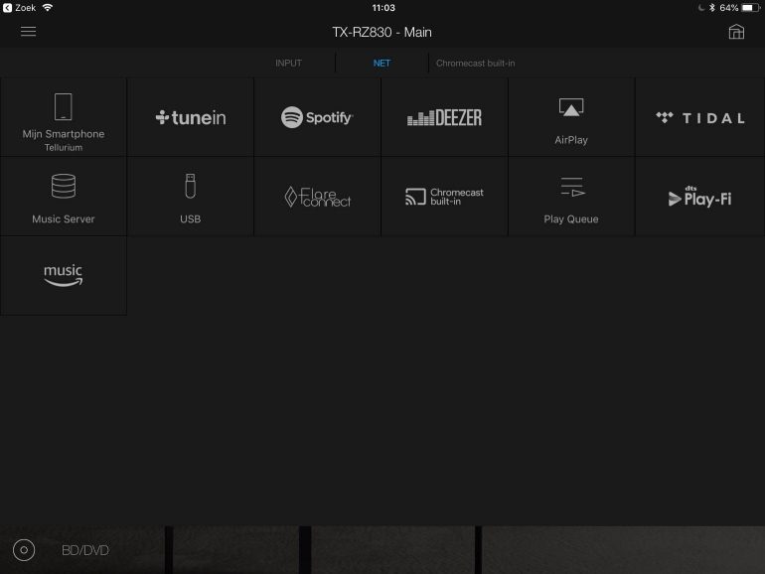The height and width of the screenshot is (574, 765).
Task: Choose Chromecast built-in tile
Action: tap(444, 197)
